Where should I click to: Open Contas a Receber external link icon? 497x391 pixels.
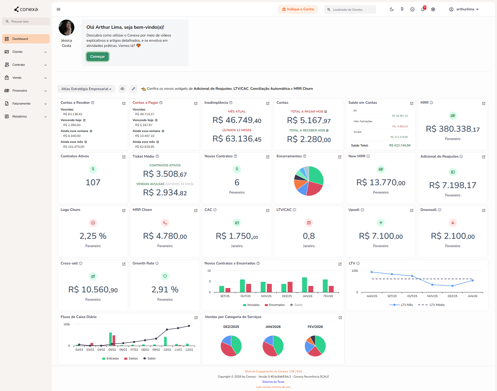124,103
